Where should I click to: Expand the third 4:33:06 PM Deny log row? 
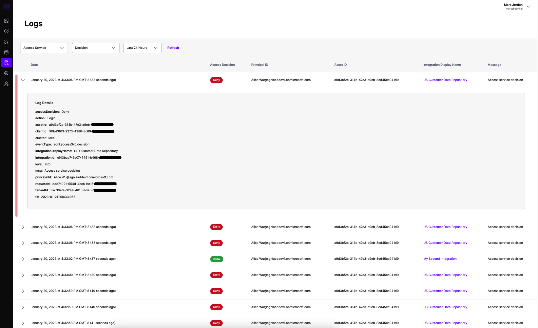click(x=23, y=243)
